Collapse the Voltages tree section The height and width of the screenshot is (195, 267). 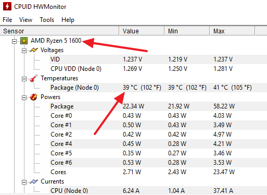[x=24, y=51]
